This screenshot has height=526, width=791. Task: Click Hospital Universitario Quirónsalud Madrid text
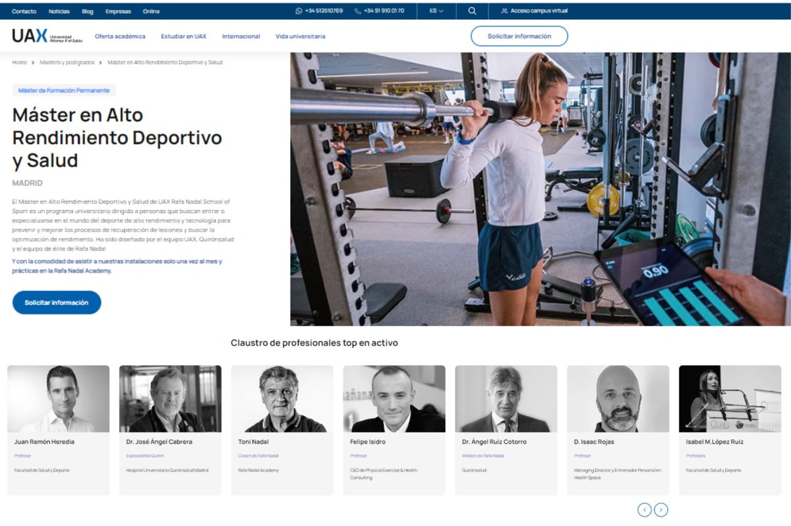click(167, 470)
